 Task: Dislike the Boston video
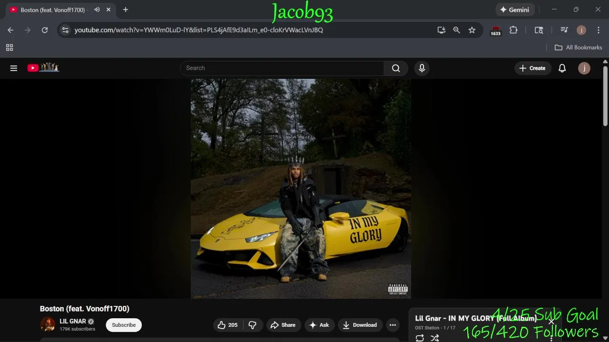tap(253, 325)
